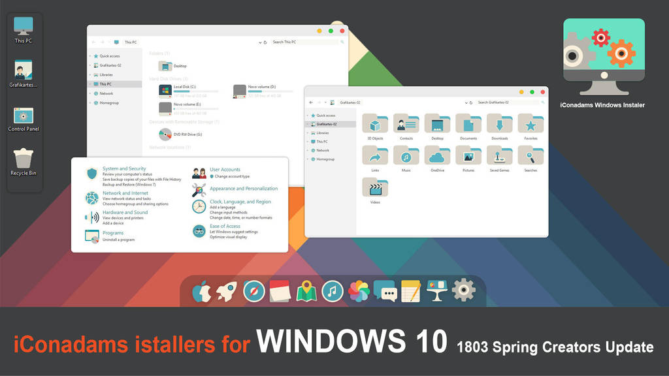Select DVD RW Drive (G:)
The image size is (669, 376).
click(x=180, y=134)
